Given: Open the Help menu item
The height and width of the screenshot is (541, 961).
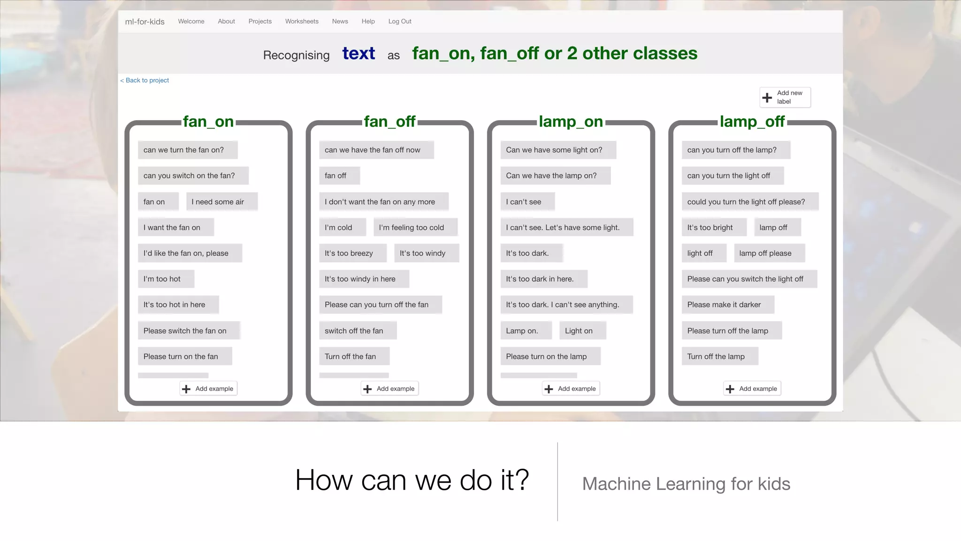Looking at the screenshot, I should click(x=368, y=22).
